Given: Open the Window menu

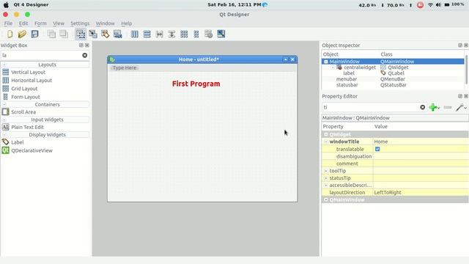Looking at the screenshot, I should tap(105, 23).
